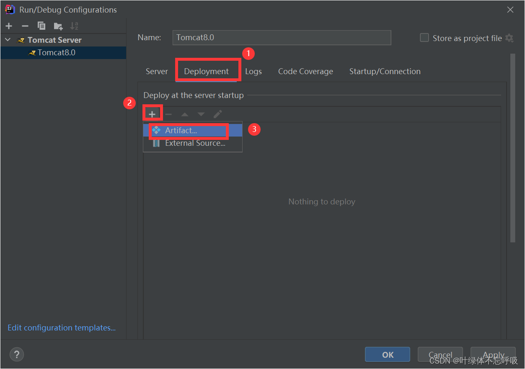Remove the selected deployment item
The width and height of the screenshot is (525, 369).
click(x=168, y=114)
